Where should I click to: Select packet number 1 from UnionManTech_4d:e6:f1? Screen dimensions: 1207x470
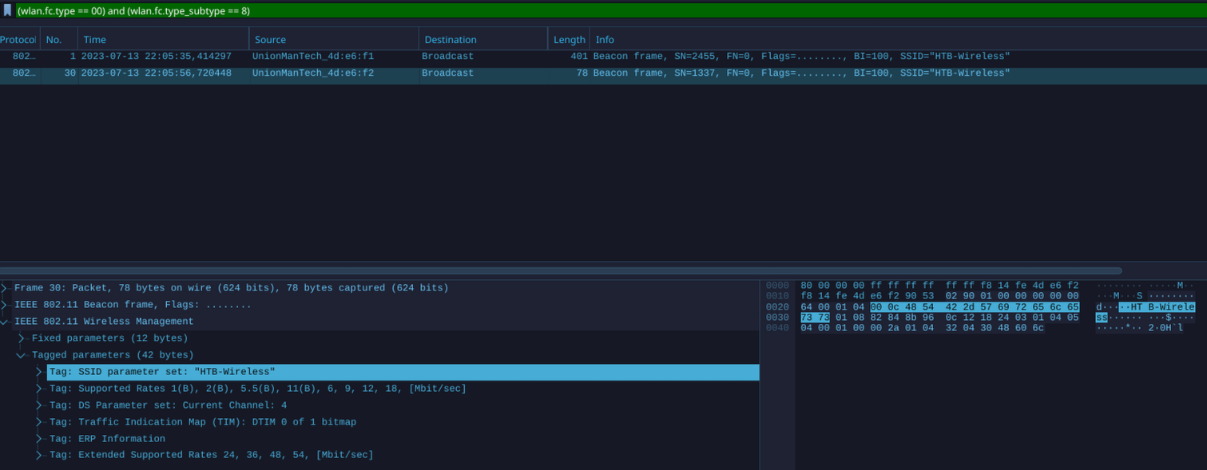(x=320, y=56)
